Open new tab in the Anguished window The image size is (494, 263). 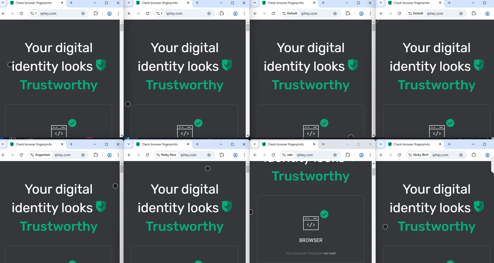point(71,144)
